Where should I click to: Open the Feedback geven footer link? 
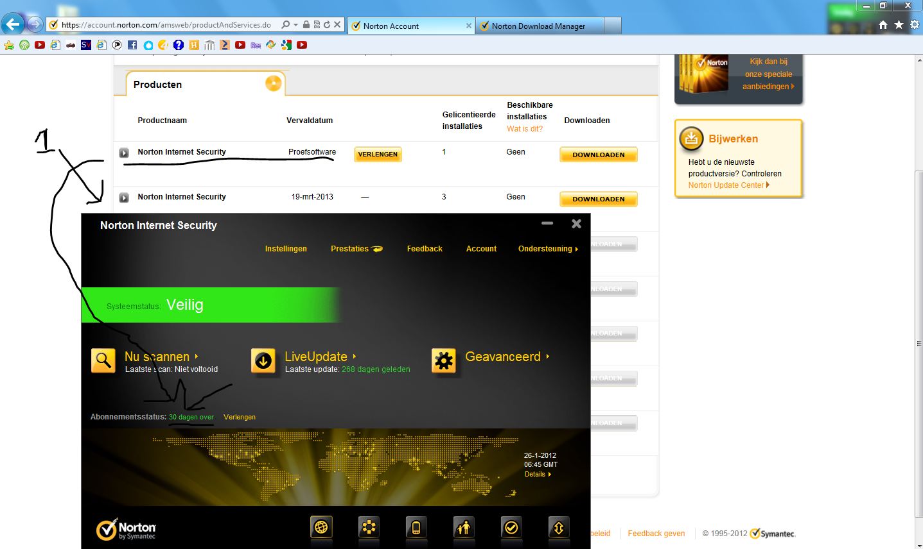pos(656,534)
